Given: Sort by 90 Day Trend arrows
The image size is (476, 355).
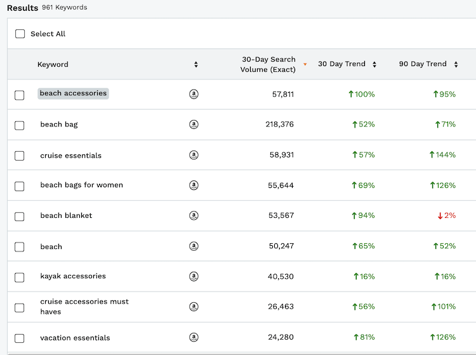Looking at the screenshot, I should click(456, 64).
